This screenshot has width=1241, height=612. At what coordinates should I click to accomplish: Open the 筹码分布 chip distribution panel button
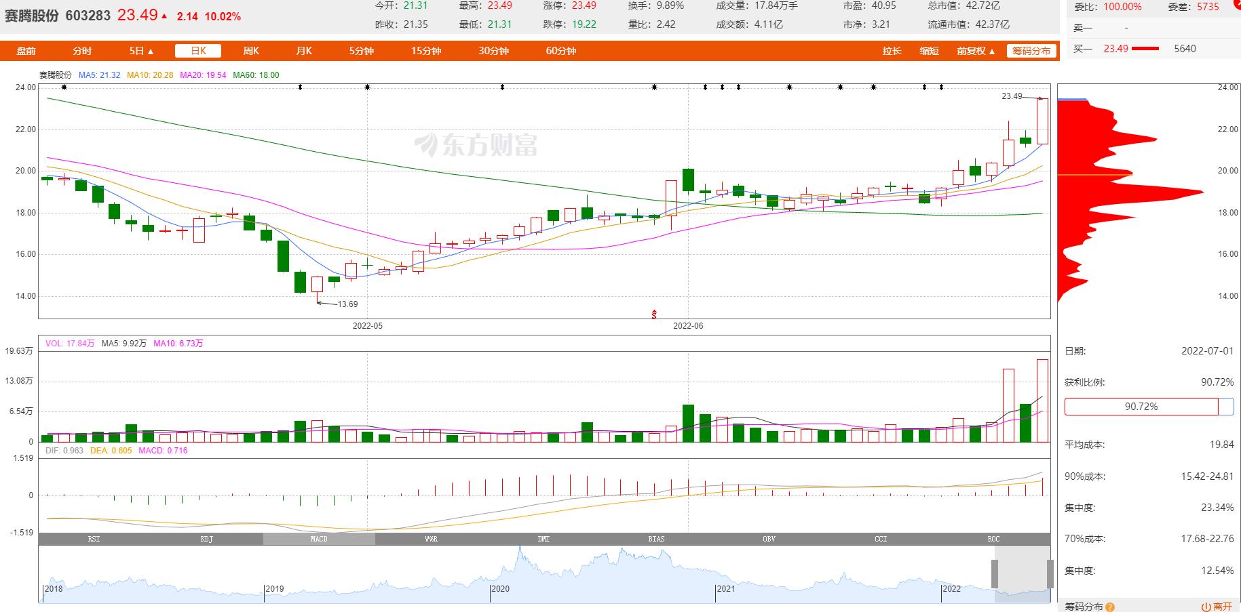coord(1031,50)
